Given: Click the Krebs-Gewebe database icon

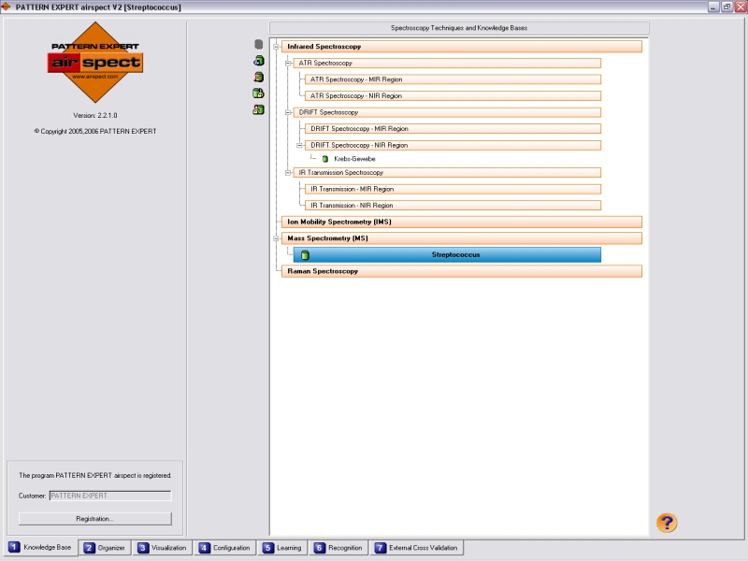Looking at the screenshot, I should (325, 159).
